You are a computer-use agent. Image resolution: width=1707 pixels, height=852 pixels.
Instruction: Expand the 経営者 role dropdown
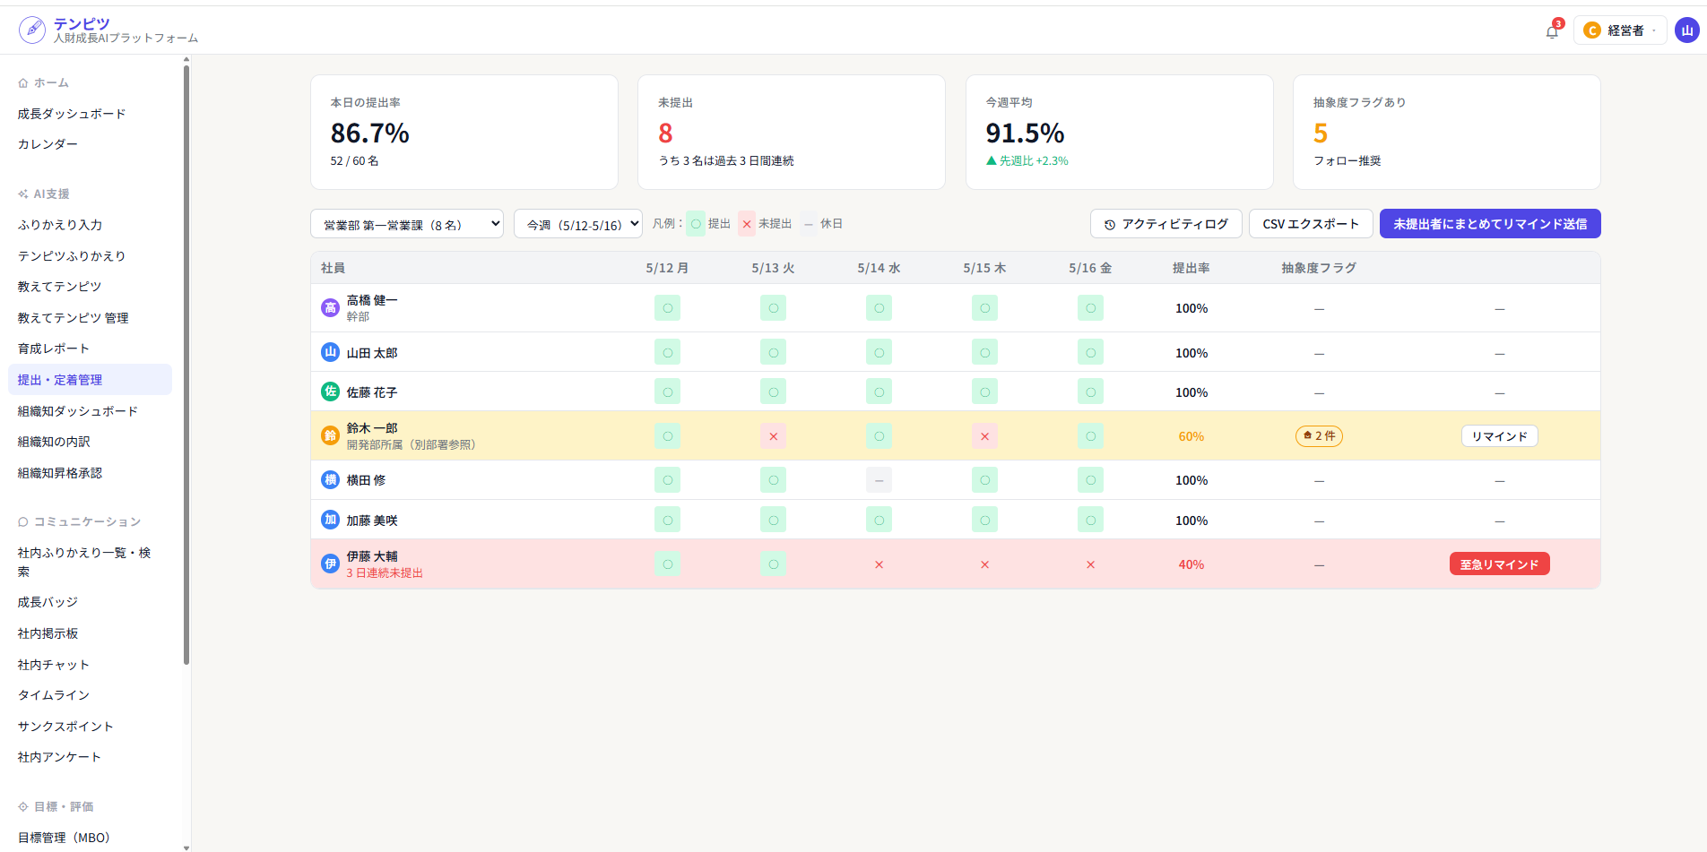(1620, 30)
